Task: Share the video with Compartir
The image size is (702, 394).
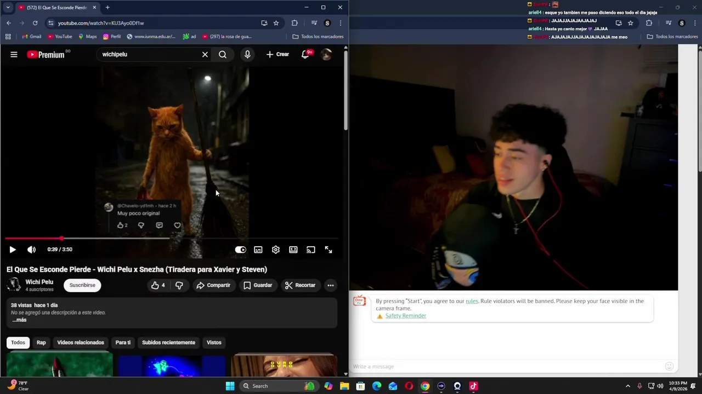Action: tap(213, 285)
